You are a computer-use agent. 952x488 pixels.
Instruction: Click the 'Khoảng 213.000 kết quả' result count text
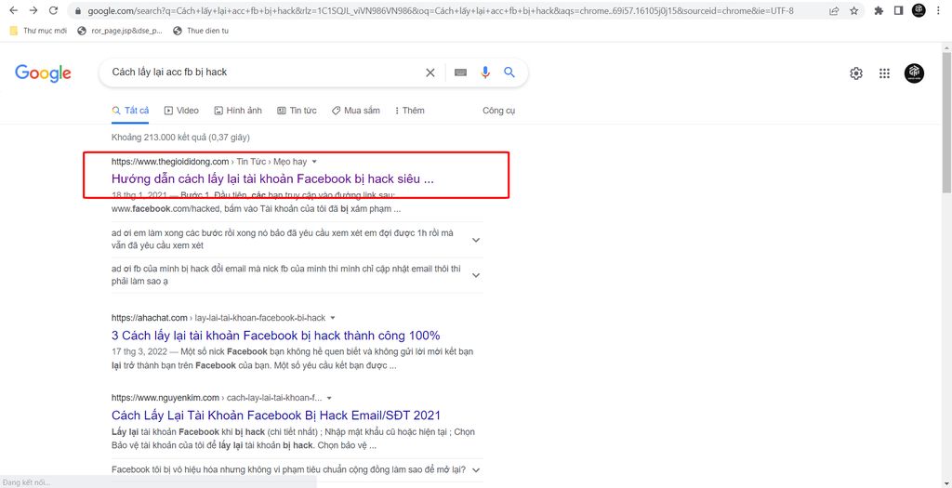click(180, 138)
